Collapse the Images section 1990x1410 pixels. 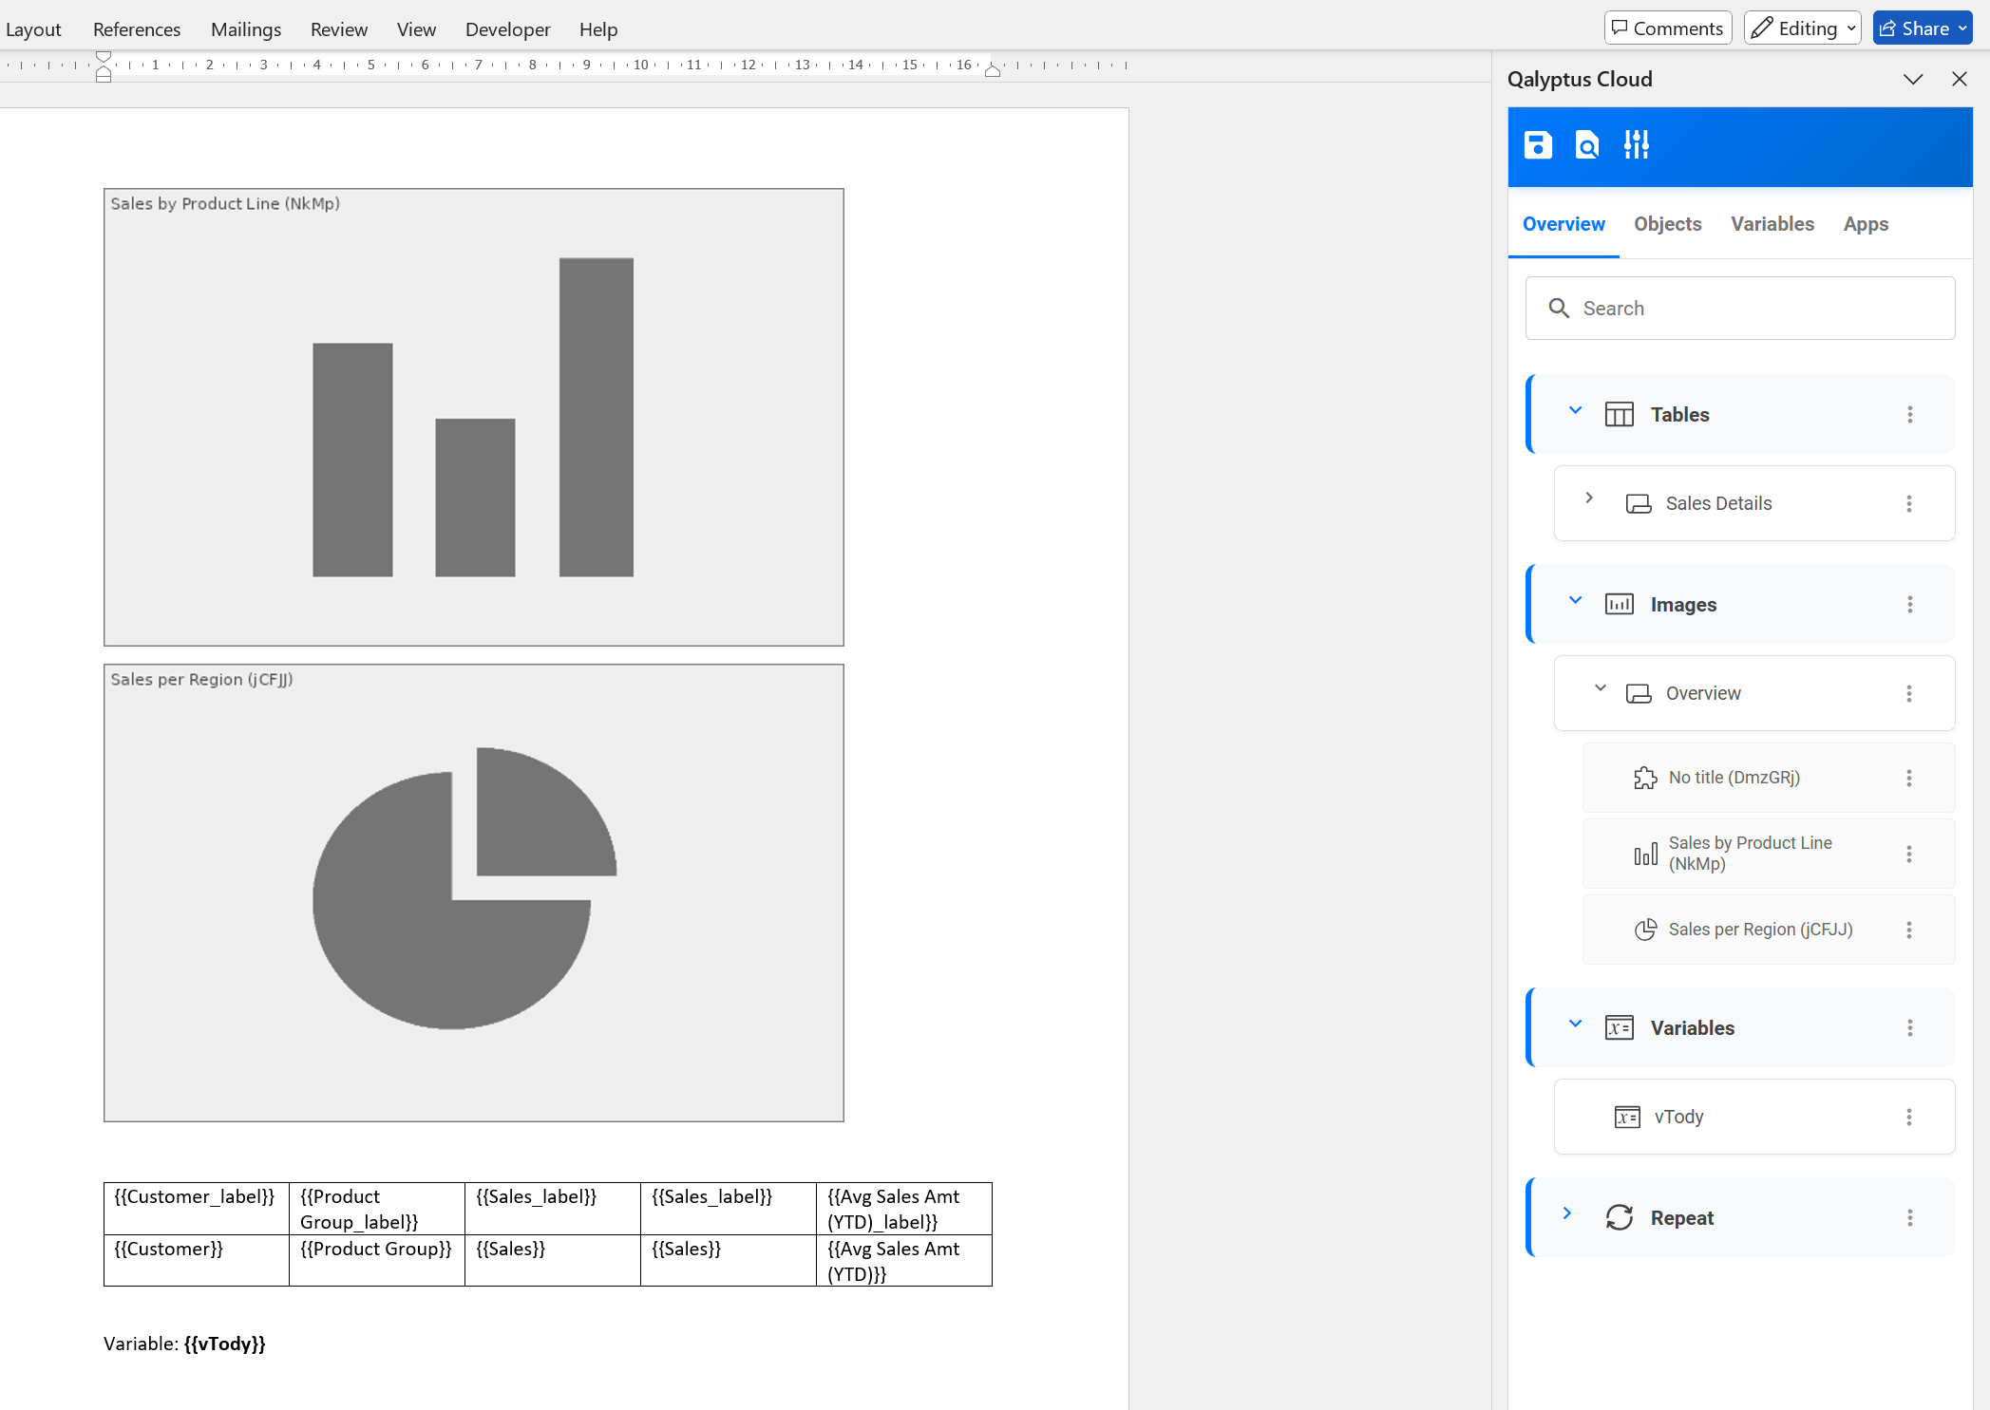pos(1575,601)
